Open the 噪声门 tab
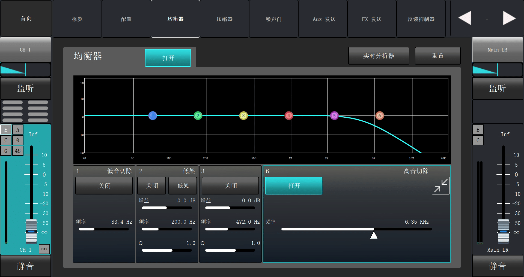This screenshot has height=277, width=524. [x=273, y=19]
